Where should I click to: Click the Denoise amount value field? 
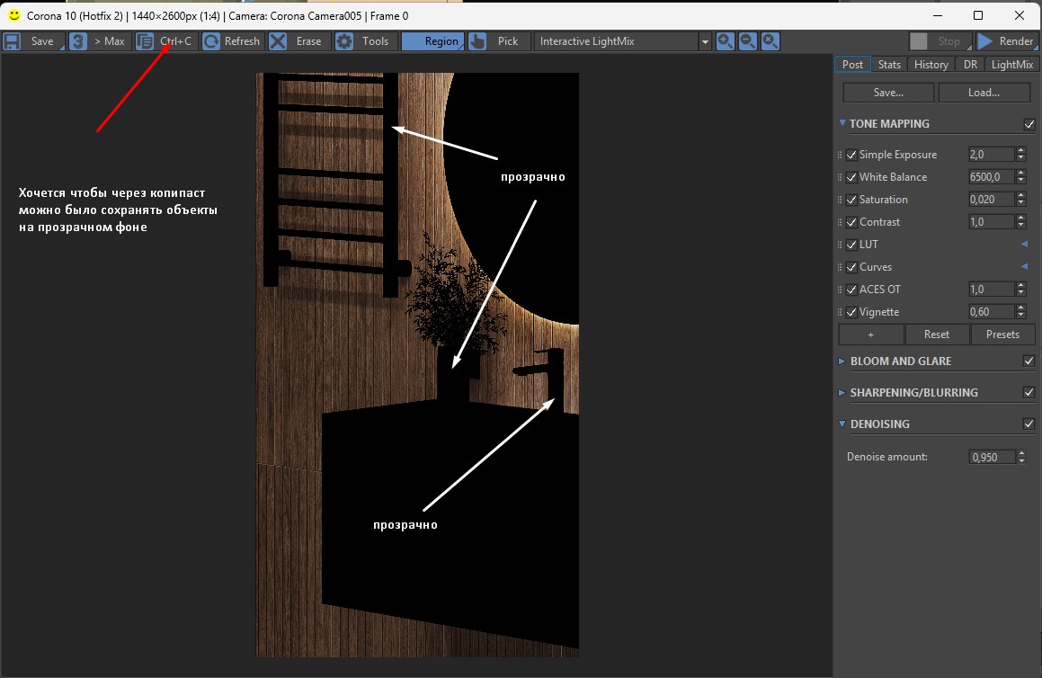coord(992,457)
